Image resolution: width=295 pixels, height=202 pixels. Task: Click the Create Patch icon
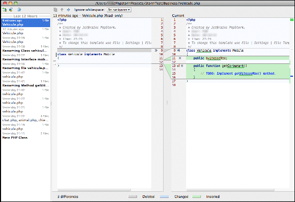click(x=11, y=10)
